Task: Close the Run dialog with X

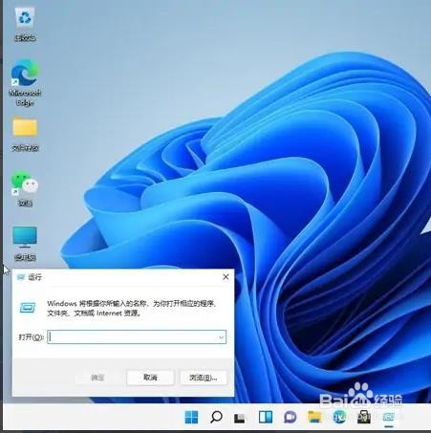Action: (x=226, y=277)
